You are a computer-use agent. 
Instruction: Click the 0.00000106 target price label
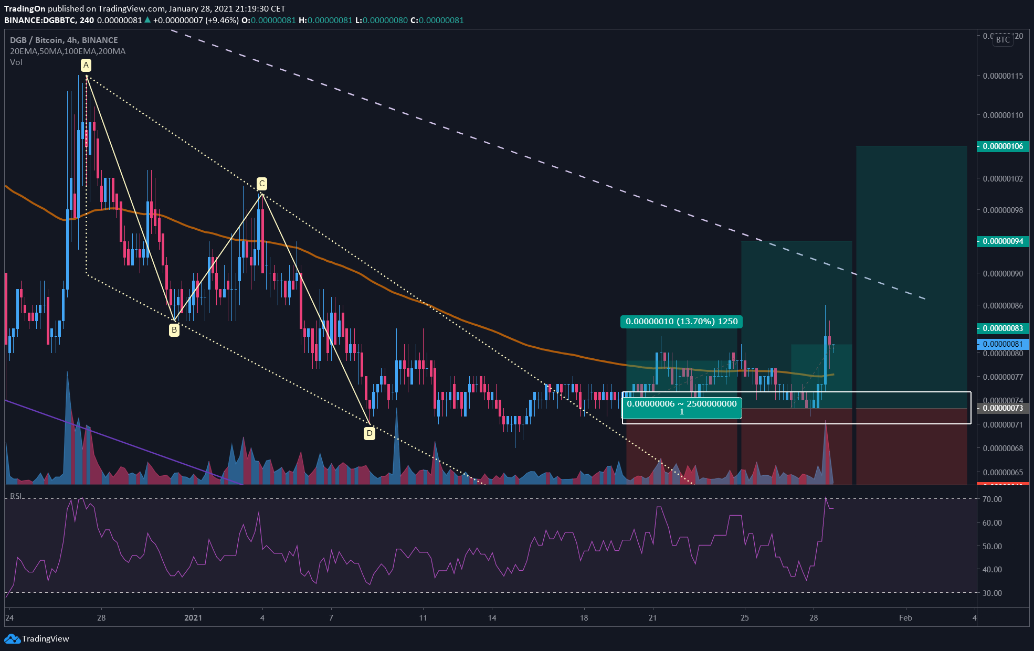pos(1003,146)
